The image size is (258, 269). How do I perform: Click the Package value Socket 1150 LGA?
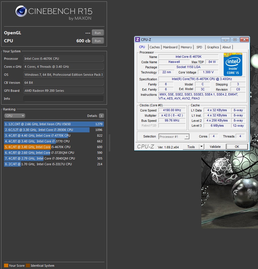coord(188,67)
